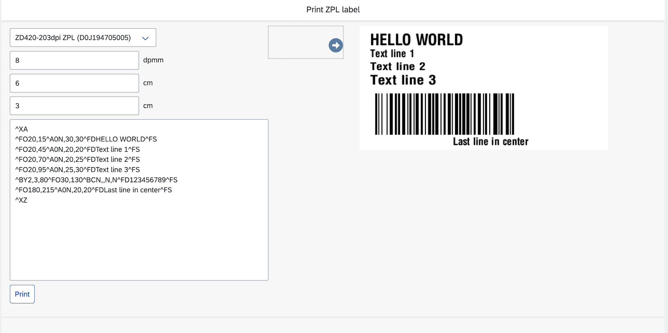Click the ^XA line in the ZPL code
The image size is (668, 333).
point(22,129)
